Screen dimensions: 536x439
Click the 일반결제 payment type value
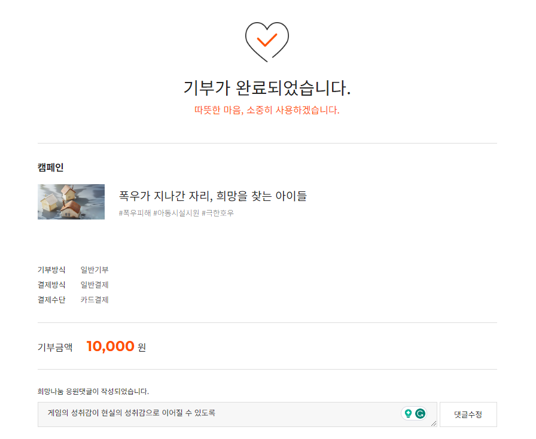tap(95, 285)
